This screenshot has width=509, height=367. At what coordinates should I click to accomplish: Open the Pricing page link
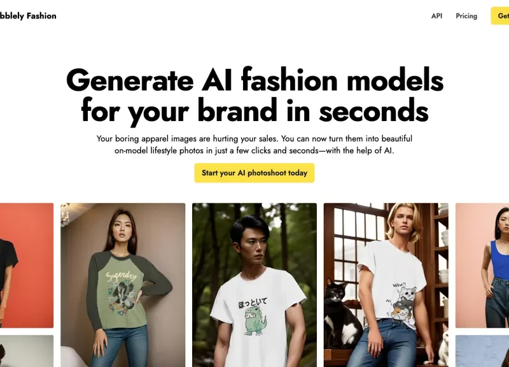point(466,16)
